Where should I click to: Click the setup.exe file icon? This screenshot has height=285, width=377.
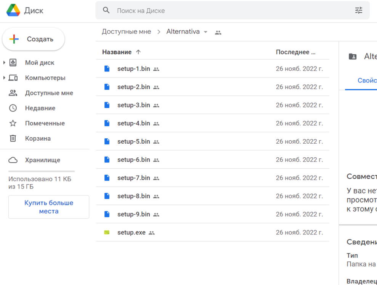click(x=107, y=232)
